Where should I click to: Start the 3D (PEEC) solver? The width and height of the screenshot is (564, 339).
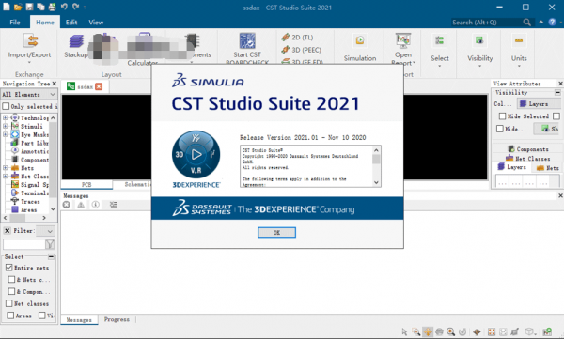click(302, 50)
